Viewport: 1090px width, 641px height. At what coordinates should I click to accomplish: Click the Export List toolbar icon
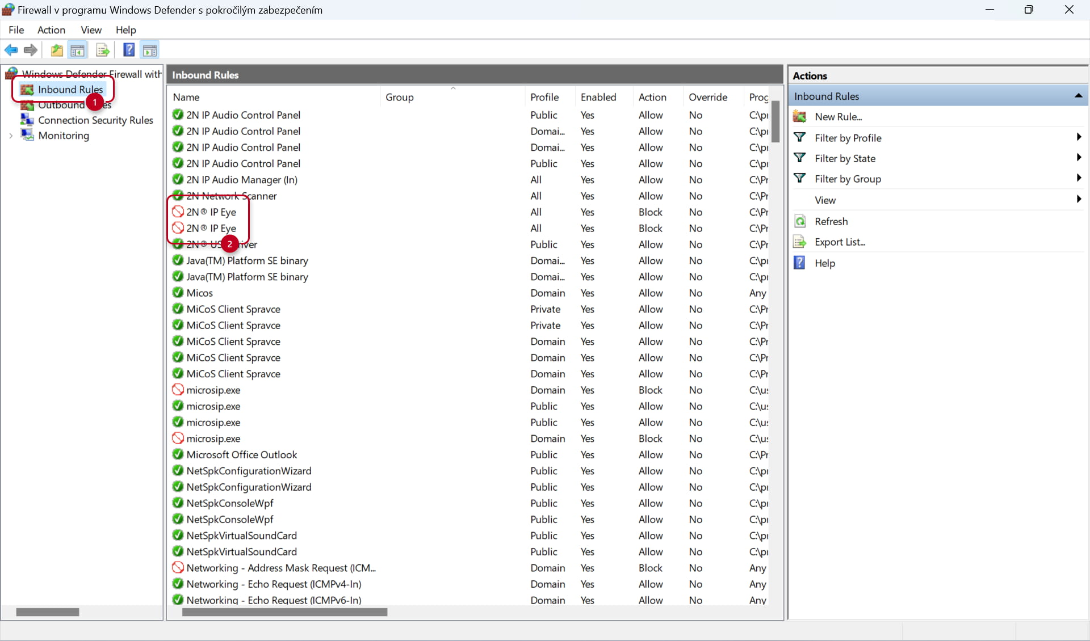pyautogui.click(x=103, y=50)
